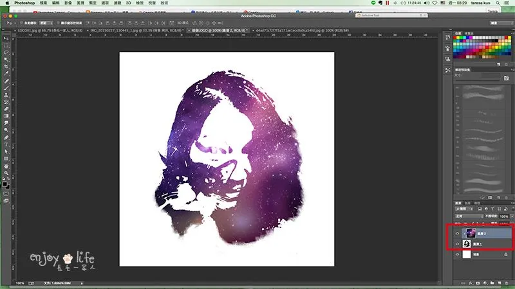Select the Type tool
515x289 pixels.
click(x=6, y=144)
